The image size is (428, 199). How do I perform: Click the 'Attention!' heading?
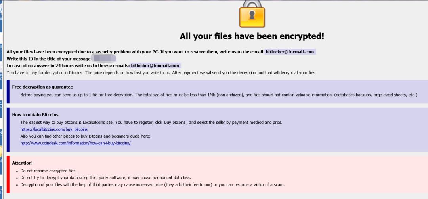(23, 163)
